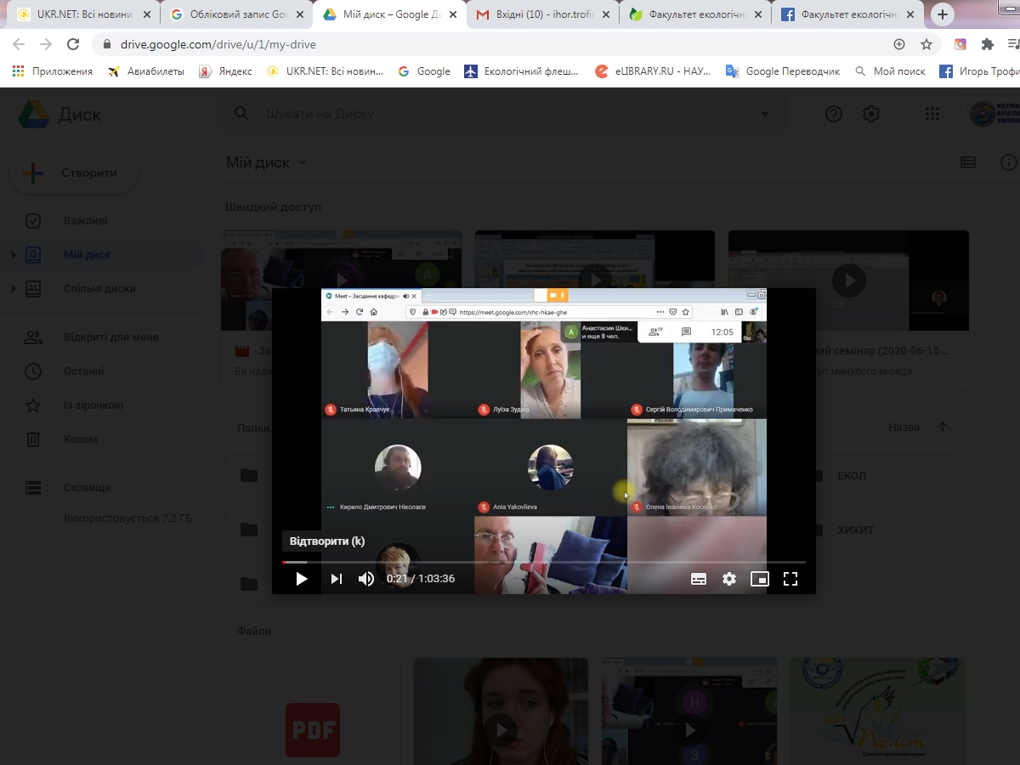
Task: Seek along the video progress bar
Action: pos(544,562)
